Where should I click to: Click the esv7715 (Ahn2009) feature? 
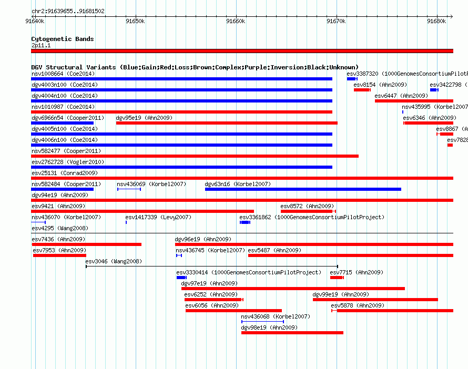click(337, 278)
